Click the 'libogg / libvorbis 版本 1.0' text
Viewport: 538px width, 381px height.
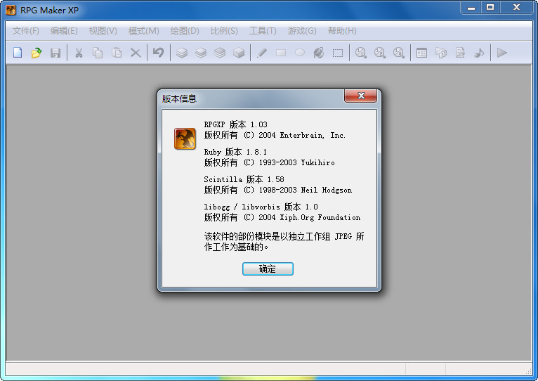click(x=261, y=207)
